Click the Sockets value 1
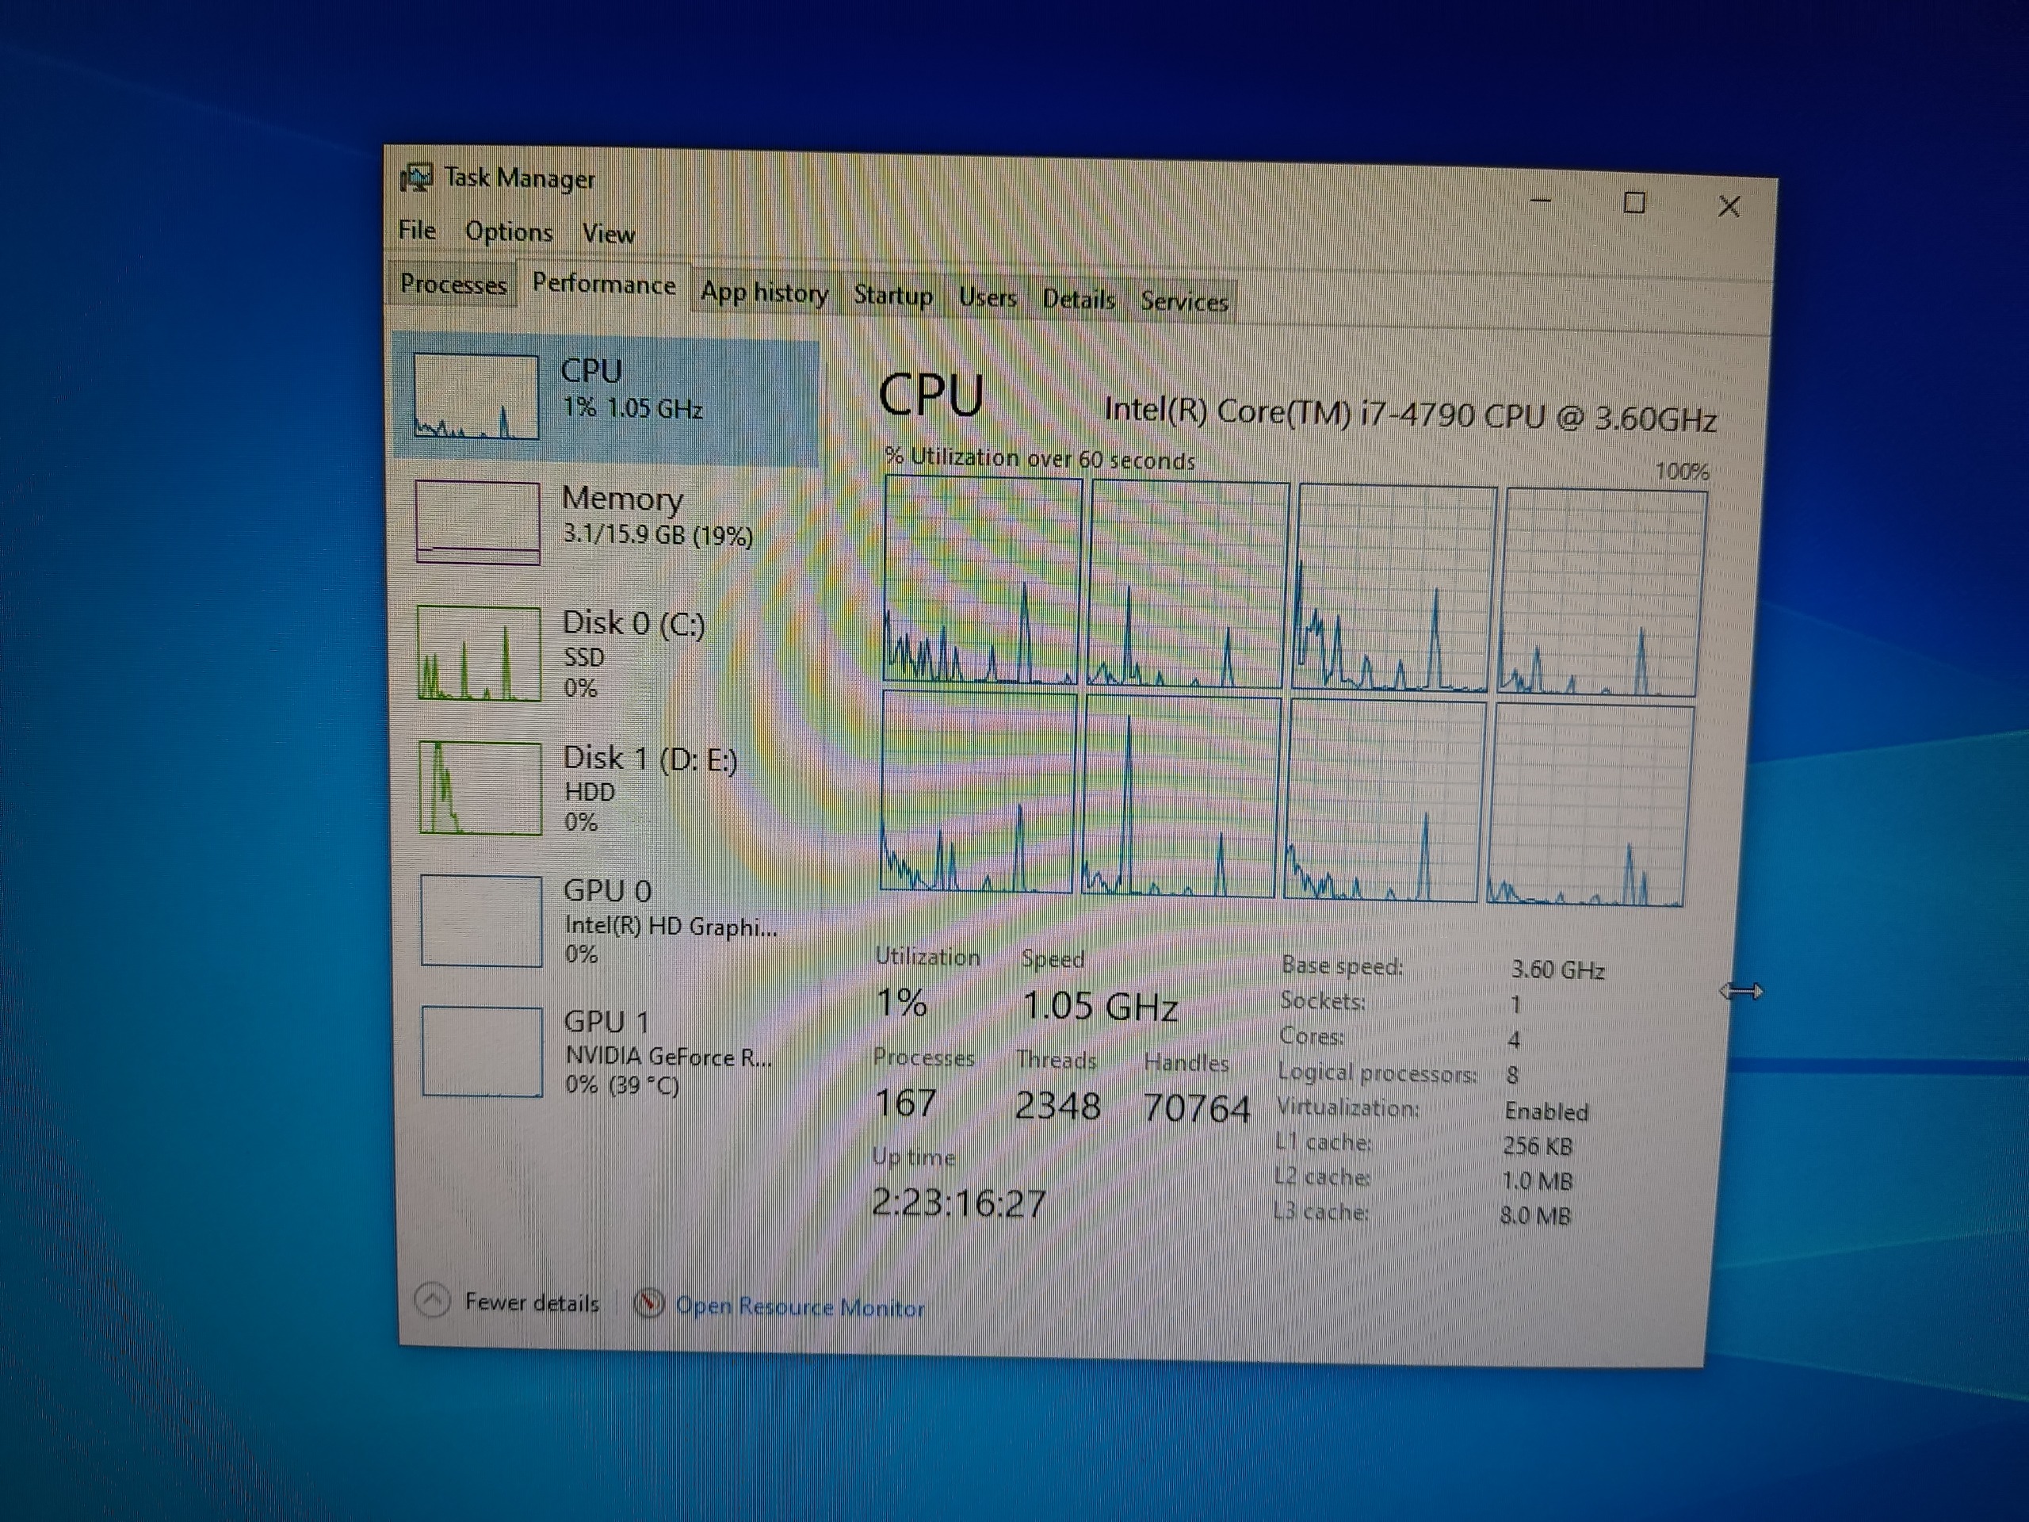 pyautogui.click(x=1515, y=1005)
